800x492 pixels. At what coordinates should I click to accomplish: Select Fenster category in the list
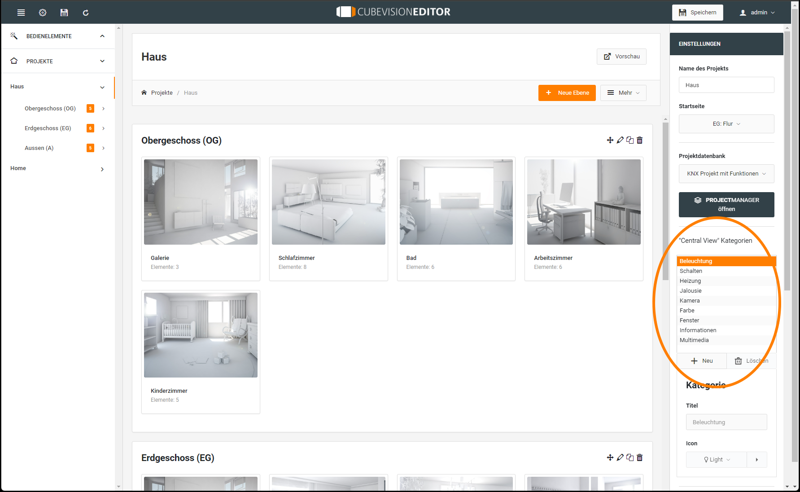(726, 321)
